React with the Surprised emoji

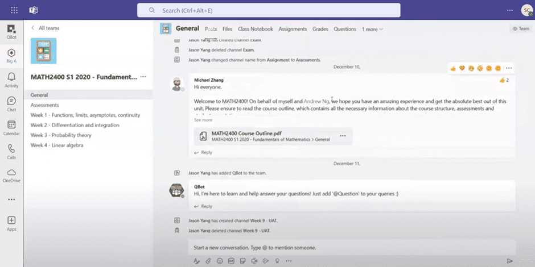tap(480, 68)
